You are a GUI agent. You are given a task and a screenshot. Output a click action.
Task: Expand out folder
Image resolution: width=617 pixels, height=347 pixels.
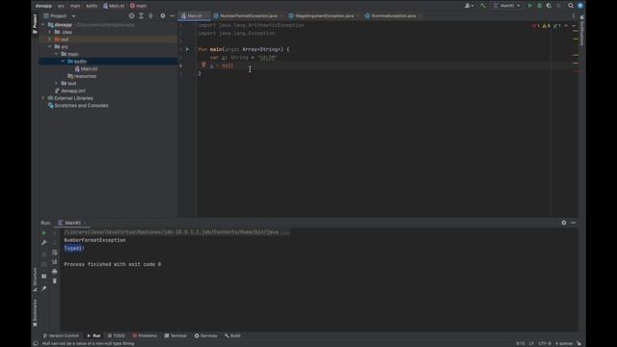[50, 40]
